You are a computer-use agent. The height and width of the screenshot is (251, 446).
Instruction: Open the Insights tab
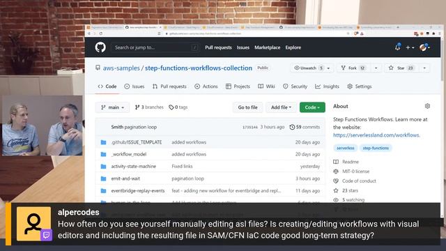[327, 86]
